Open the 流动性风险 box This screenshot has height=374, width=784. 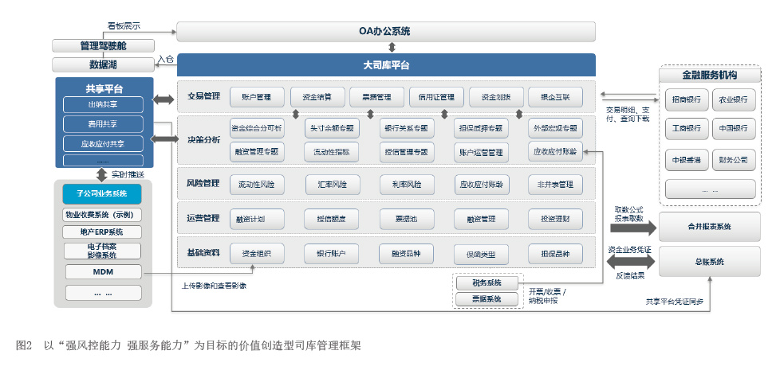point(257,185)
